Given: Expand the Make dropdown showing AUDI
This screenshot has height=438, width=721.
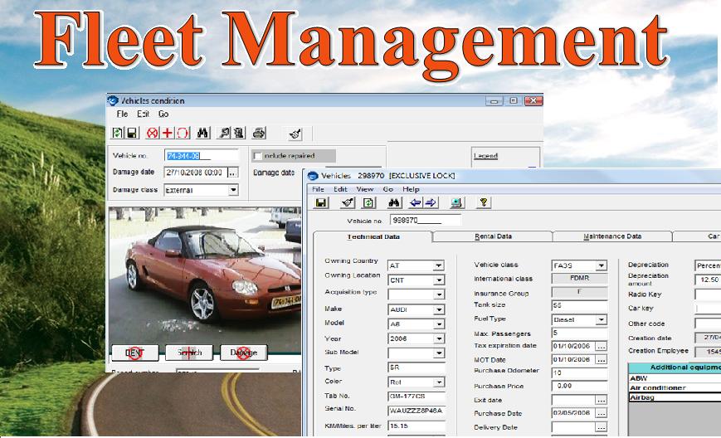Looking at the screenshot, I should 439,309.
